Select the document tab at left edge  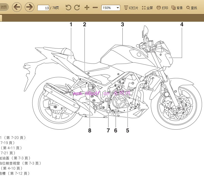click(x=1, y=18)
